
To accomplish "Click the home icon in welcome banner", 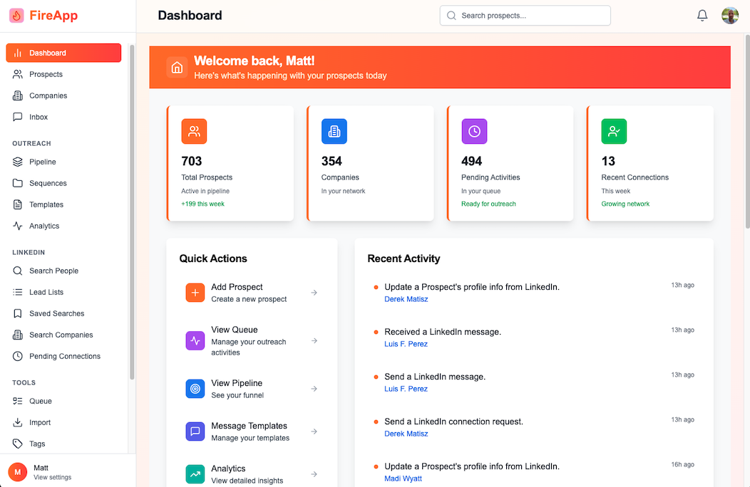I will pos(178,68).
